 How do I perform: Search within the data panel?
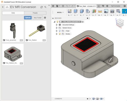point(45,7)
